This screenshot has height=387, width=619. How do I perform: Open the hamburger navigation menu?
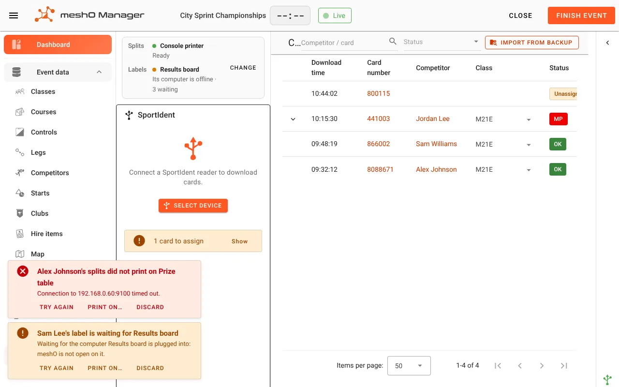14,15
